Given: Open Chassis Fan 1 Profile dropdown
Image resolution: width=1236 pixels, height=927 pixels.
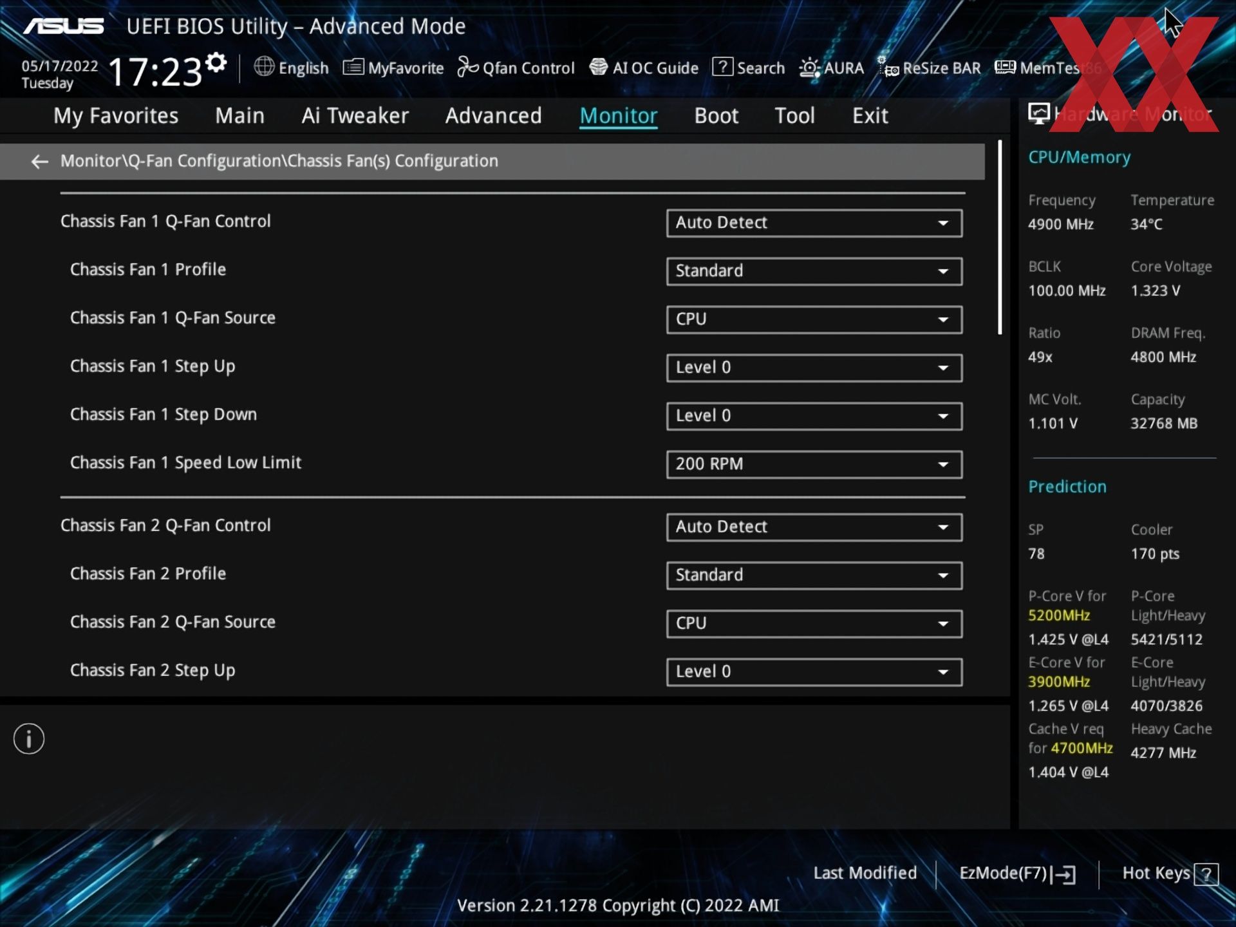Looking at the screenshot, I should tap(814, 271).
